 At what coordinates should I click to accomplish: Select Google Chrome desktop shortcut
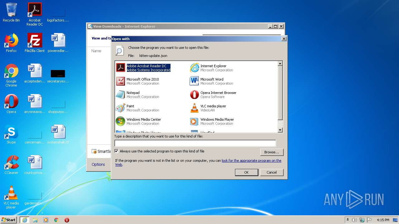click(x=11, y=75)
